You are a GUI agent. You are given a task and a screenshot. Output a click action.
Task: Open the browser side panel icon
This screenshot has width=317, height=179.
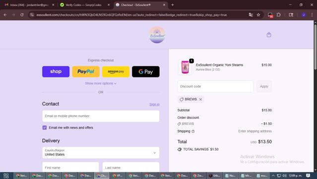291,15
